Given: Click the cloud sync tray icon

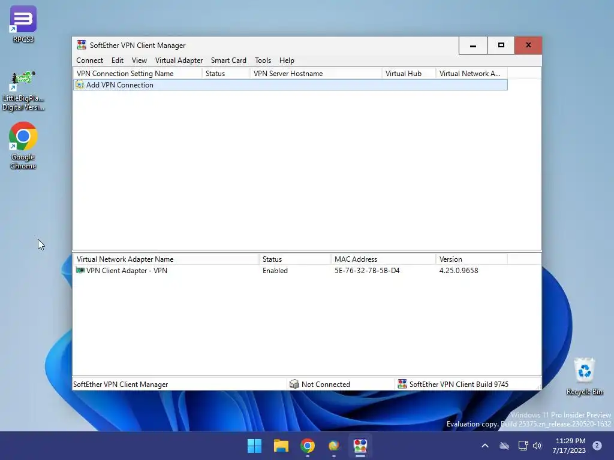Looking at the screenshot, I should click(504, 446).
